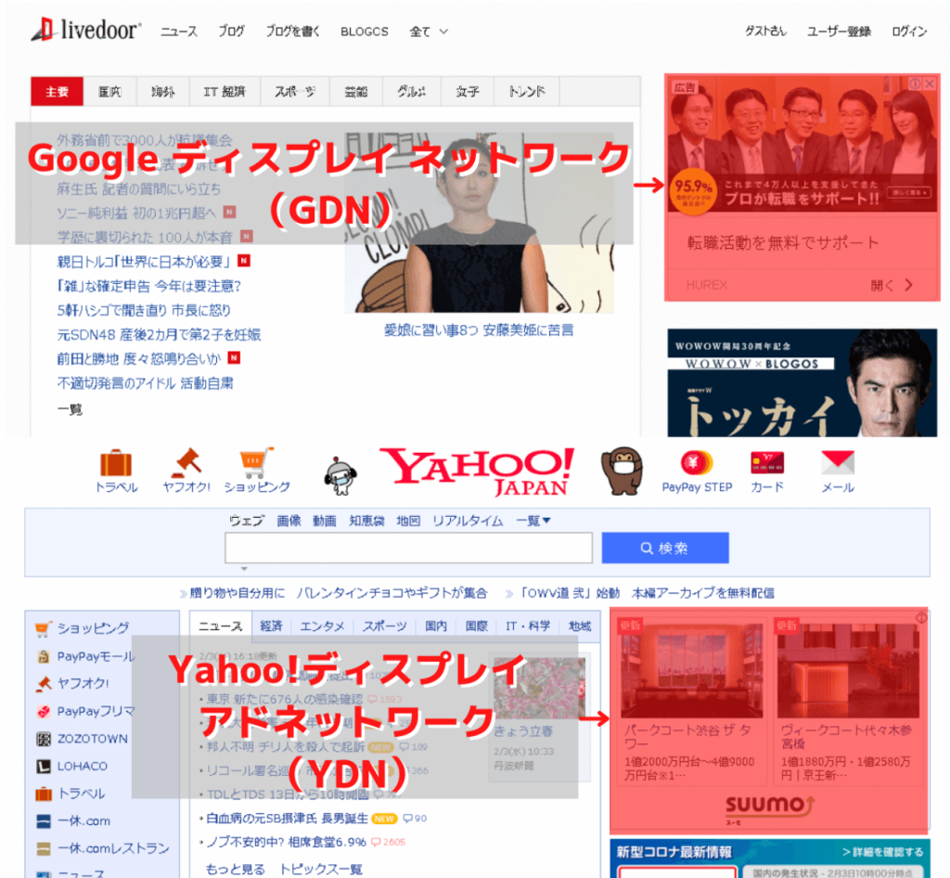Open WOWOW×BLOGOS トッカイ banner
The width and height of the screenshot is (950, 878).
[x=802, y=382]
